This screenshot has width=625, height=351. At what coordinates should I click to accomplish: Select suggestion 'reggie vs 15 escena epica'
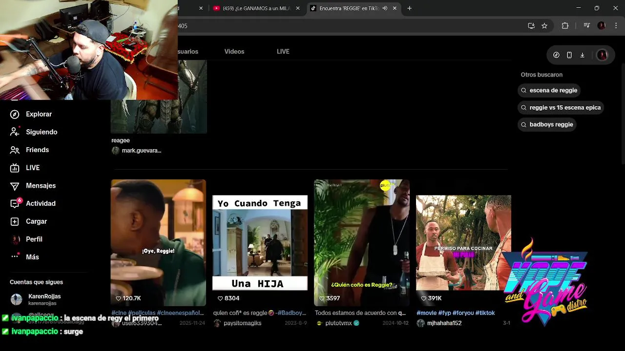click(561, 107)
